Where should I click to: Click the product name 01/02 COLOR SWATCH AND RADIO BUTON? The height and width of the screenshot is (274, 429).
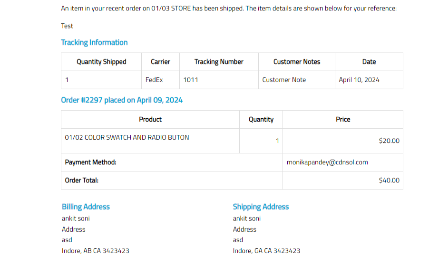[x=127, y=137]
